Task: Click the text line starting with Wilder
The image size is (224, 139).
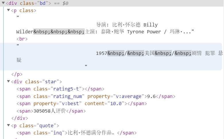Action: click(x=105, y=32)
